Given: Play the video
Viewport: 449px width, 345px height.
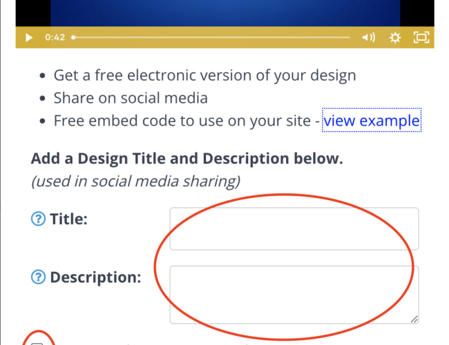Looking at the screenshot, I should (28, 37).
